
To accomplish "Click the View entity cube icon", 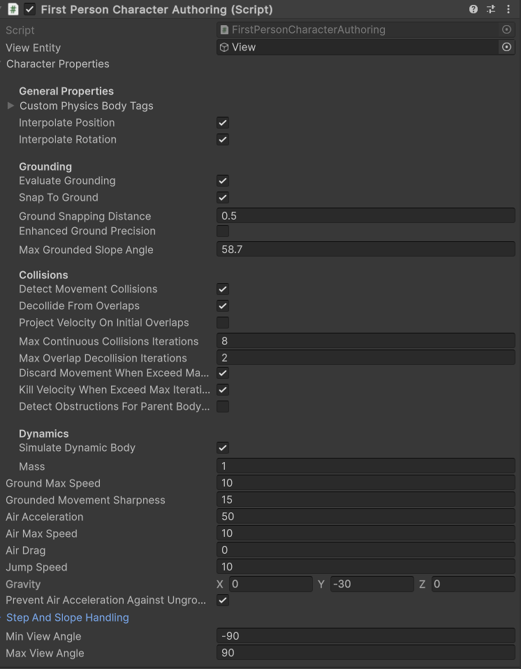I will [x=224, y=48].
